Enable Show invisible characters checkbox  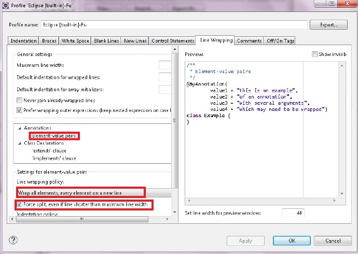click(314, 54)
